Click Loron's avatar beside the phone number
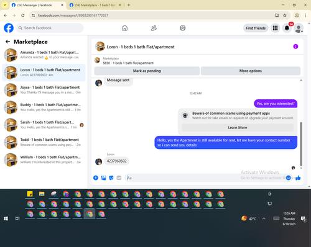The image size is (311, 247). click(98, 161)
